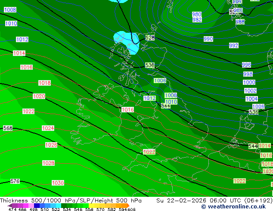Viewport: 273px width, 211px height.
Task: Click the red 1024 isobar label
Action: [x=48, y=128]
